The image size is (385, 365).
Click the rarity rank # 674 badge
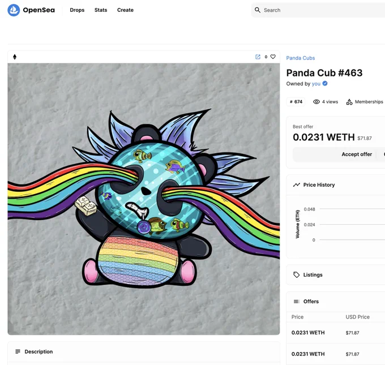(x=296, y=102)
